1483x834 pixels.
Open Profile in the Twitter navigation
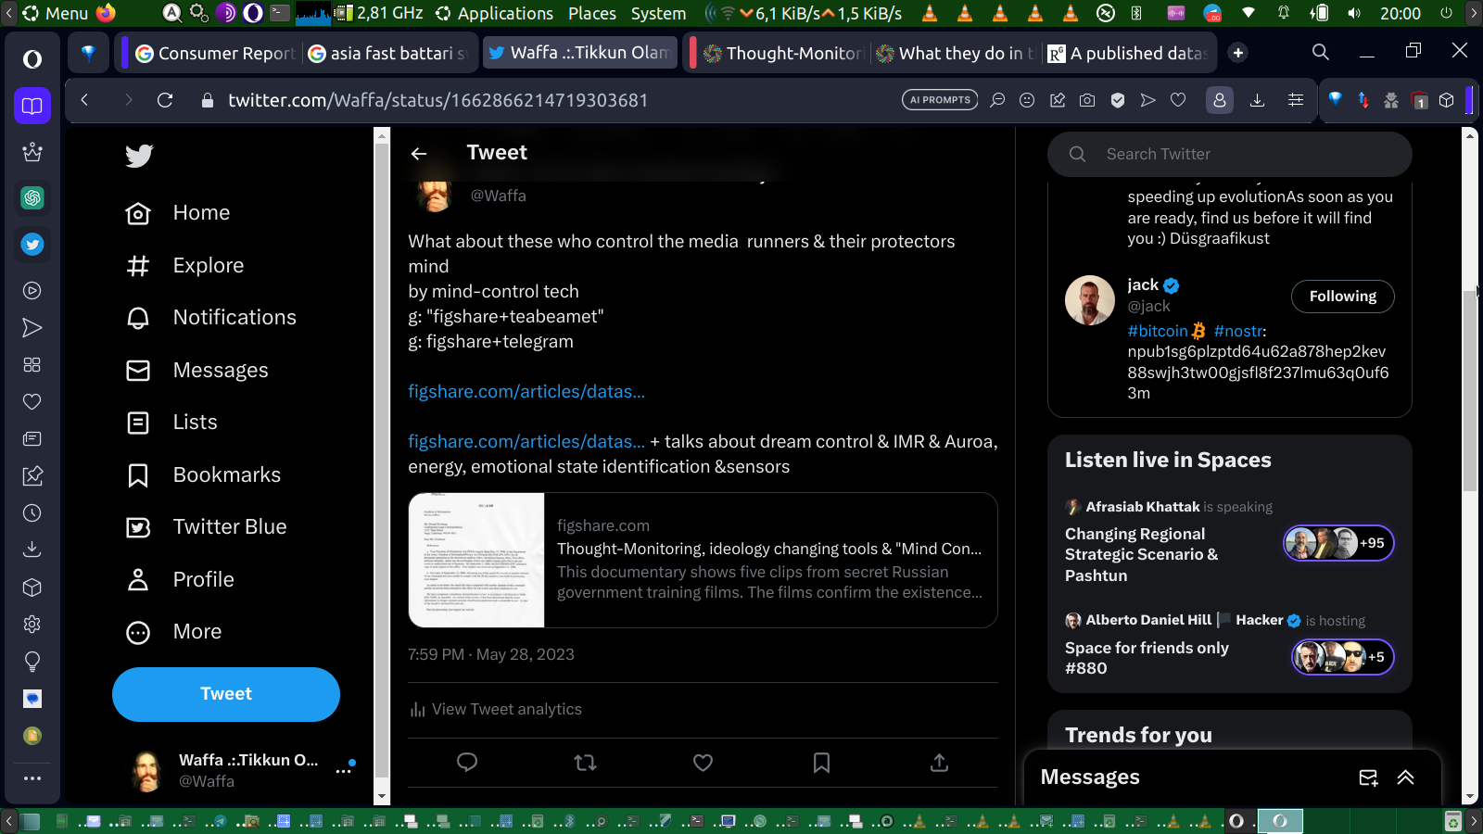[x=180, y=580]
